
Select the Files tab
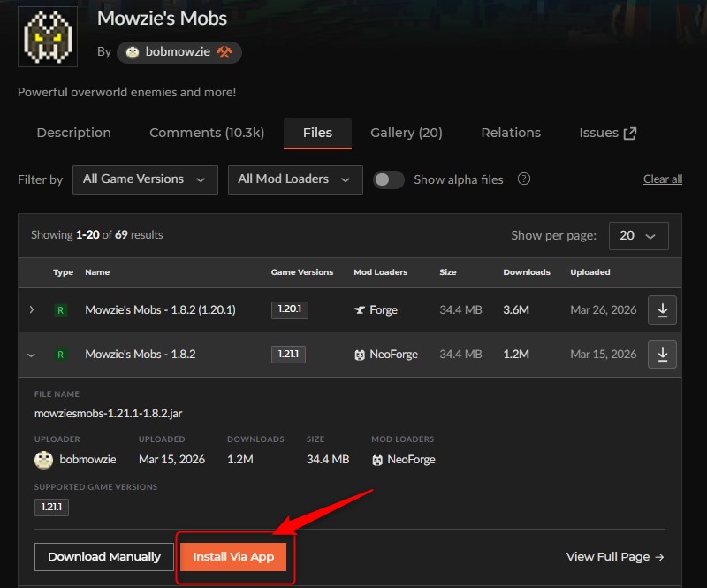point(317,133)
